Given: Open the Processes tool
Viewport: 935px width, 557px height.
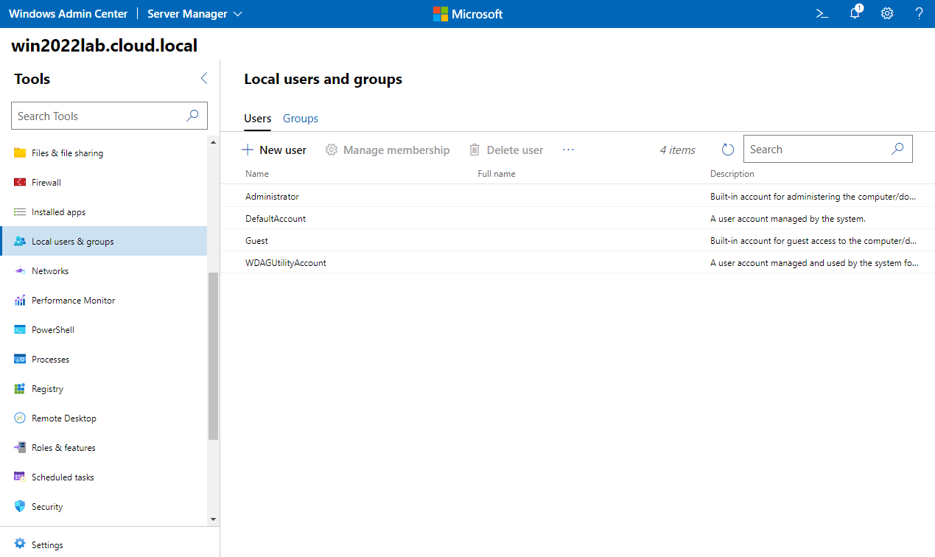Looking at the screenshot, I should click(x=103, y=360).
